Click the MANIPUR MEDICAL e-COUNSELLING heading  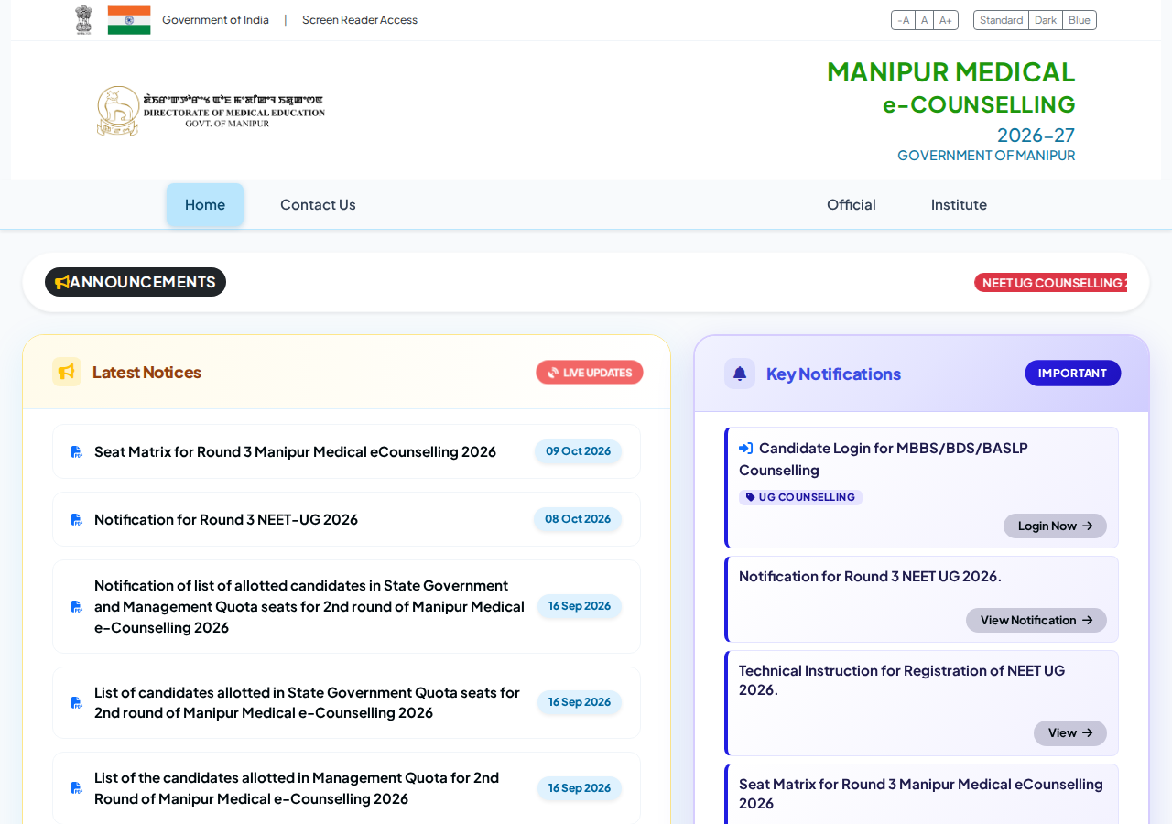(951, 88)
